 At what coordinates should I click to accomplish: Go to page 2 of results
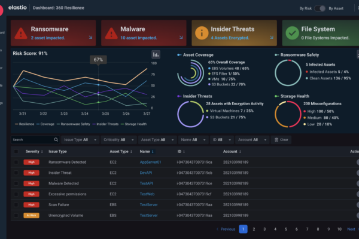pos(254,229)
